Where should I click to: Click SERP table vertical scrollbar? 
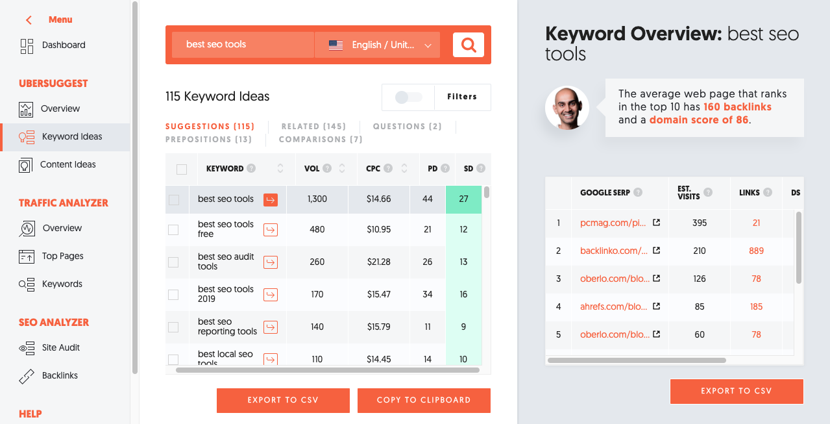(x=799, y=247)
